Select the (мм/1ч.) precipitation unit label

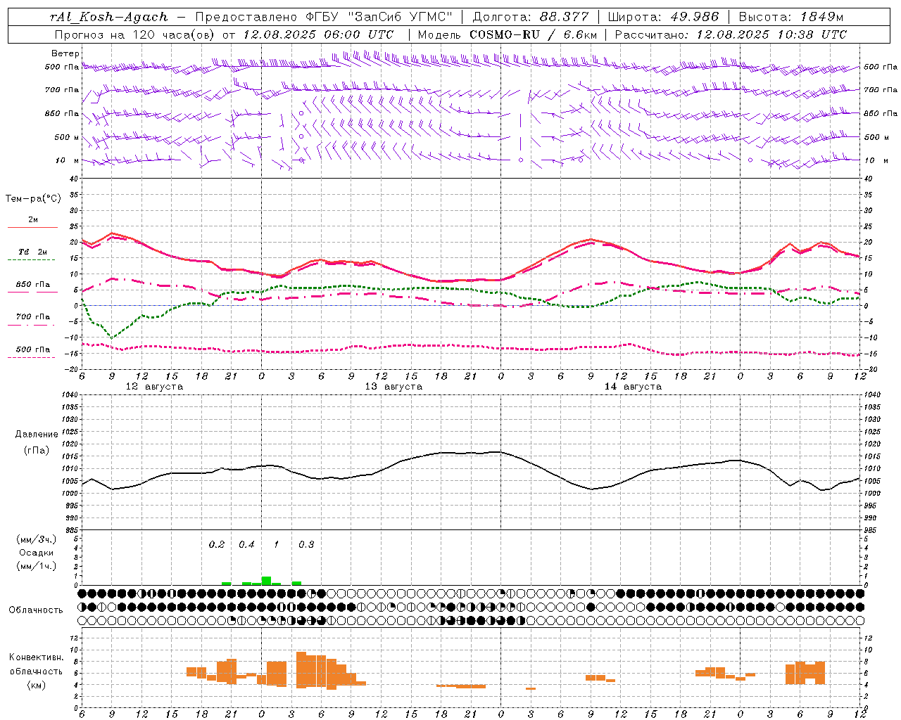click(x=37, y=566)
